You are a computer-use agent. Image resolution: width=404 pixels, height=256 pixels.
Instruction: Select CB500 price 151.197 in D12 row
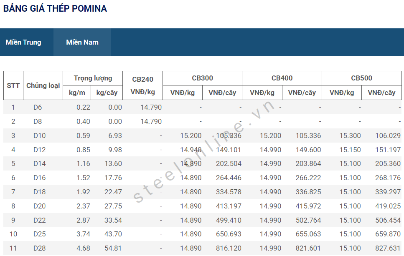click(388, 150)
